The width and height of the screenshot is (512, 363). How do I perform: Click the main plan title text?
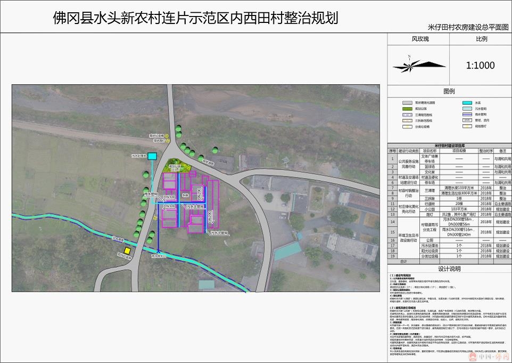195,19
